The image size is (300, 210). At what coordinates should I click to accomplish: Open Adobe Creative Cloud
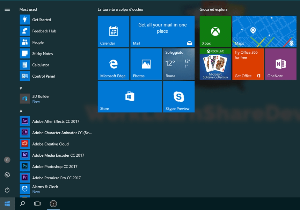pyautogui.click(x=56, y=144)
